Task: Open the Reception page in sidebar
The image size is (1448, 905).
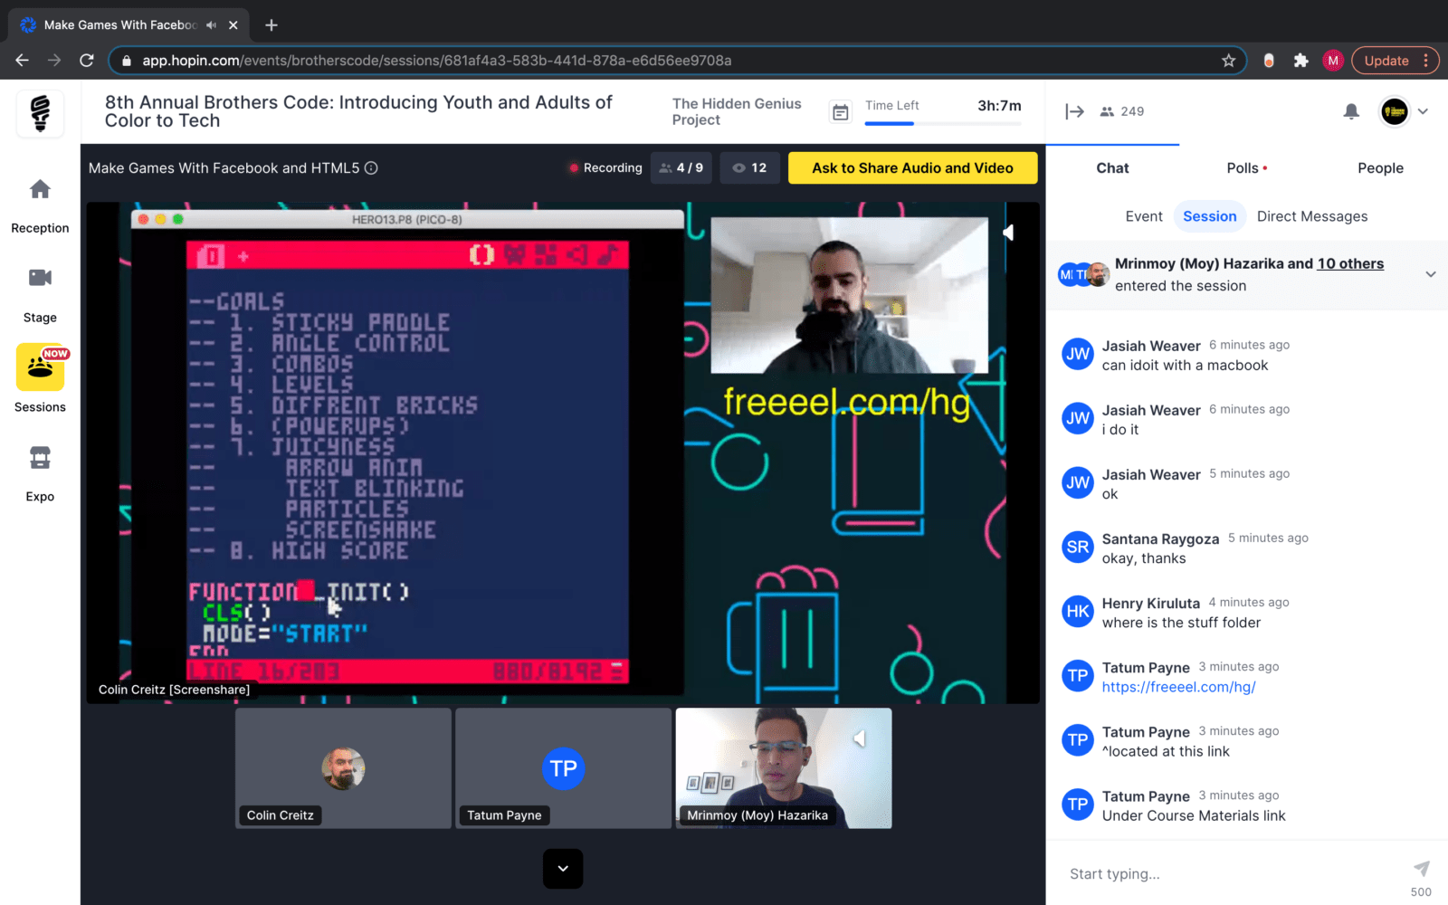Action: click(40, 191)
